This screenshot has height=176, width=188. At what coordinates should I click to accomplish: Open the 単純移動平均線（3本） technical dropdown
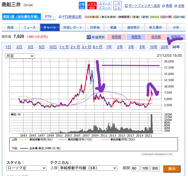tap(88, 168)
